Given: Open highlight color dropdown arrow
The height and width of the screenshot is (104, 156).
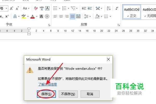Looking at the screenshot, I should tap(28, 16).
